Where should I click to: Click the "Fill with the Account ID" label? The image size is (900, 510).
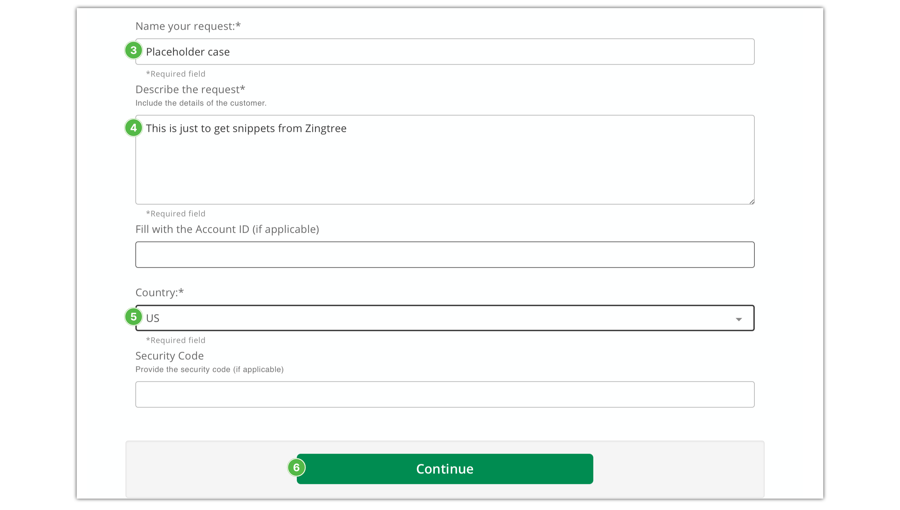pos(227,229)
